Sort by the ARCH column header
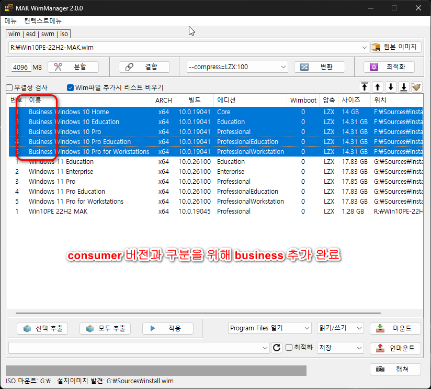Image resolution: width=431 pixels, height=389 pixels. point(164,100)
